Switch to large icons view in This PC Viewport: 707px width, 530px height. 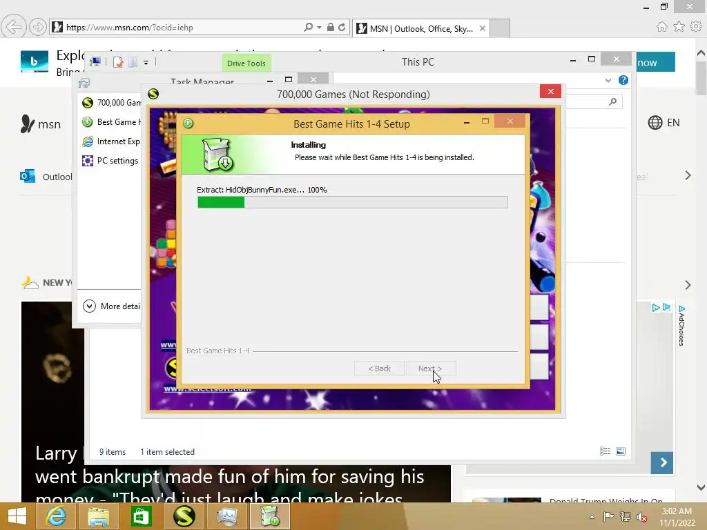[x=621, y=451]
